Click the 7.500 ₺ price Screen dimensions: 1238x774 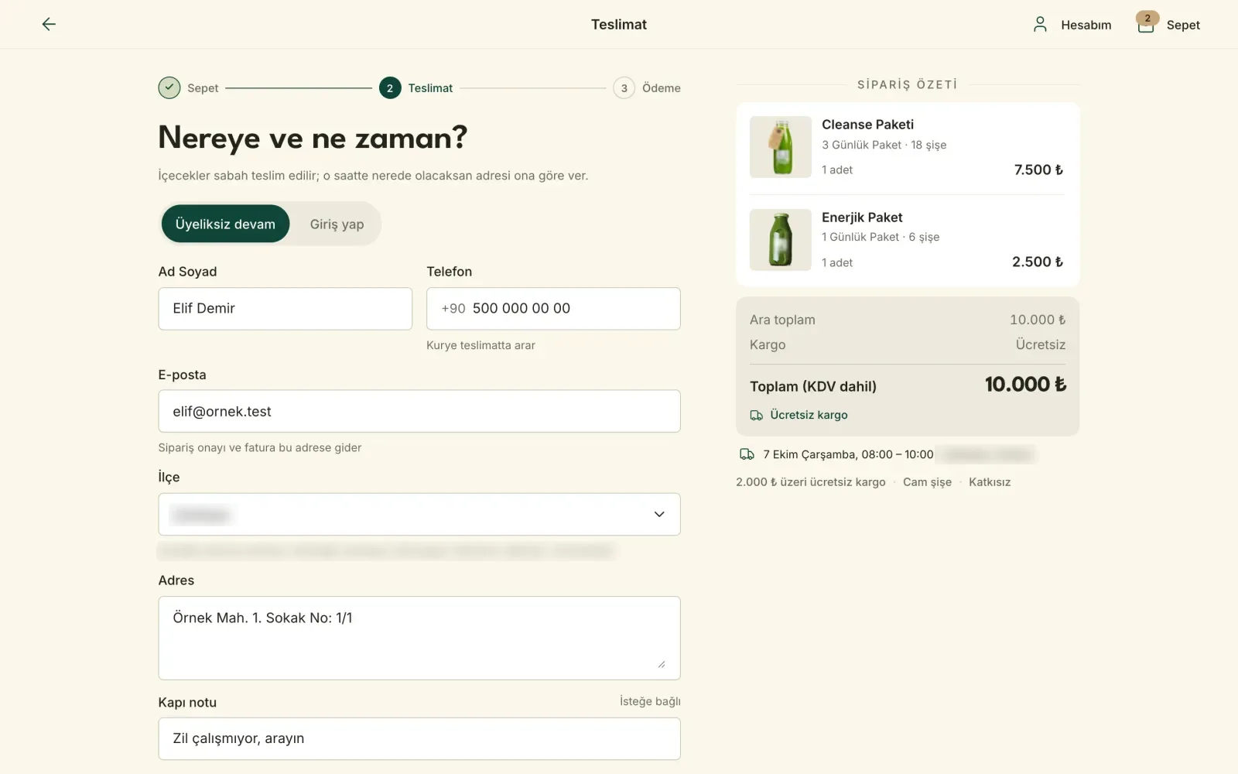coord(1038,170)
